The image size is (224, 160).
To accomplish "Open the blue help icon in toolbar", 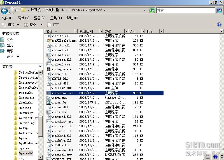I will click(219, 25).
